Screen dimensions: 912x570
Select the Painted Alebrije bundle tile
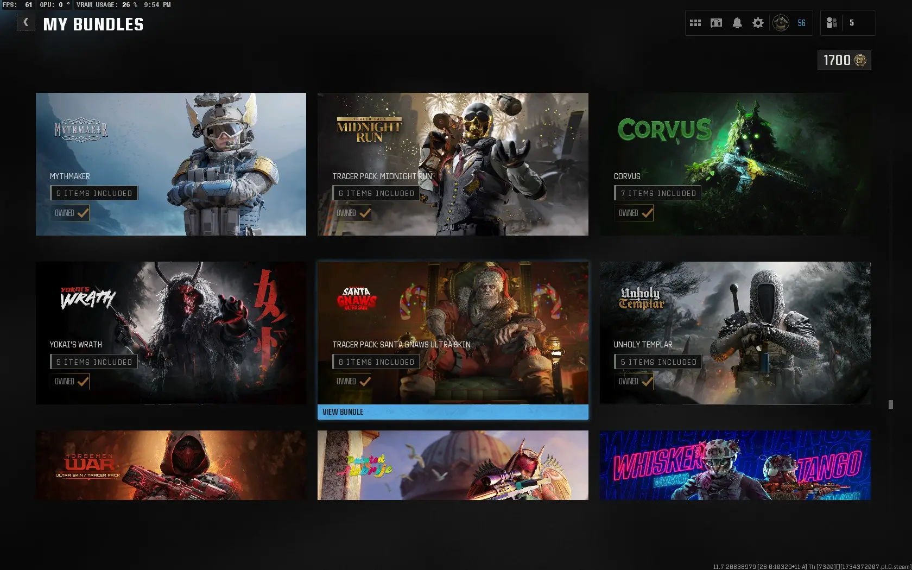[x=453, y=465]
